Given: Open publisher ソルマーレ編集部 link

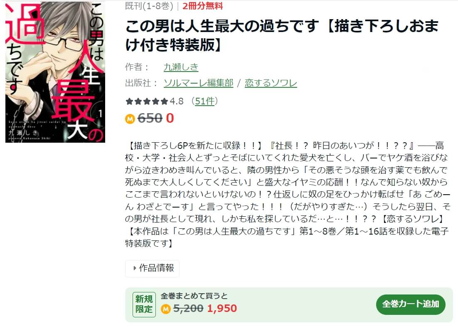Looking at the screenshot, I should point(198,83).
